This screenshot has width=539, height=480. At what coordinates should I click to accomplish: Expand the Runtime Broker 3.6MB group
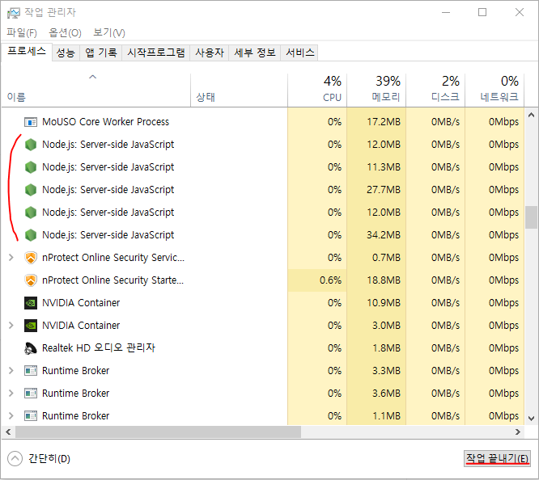11,394
